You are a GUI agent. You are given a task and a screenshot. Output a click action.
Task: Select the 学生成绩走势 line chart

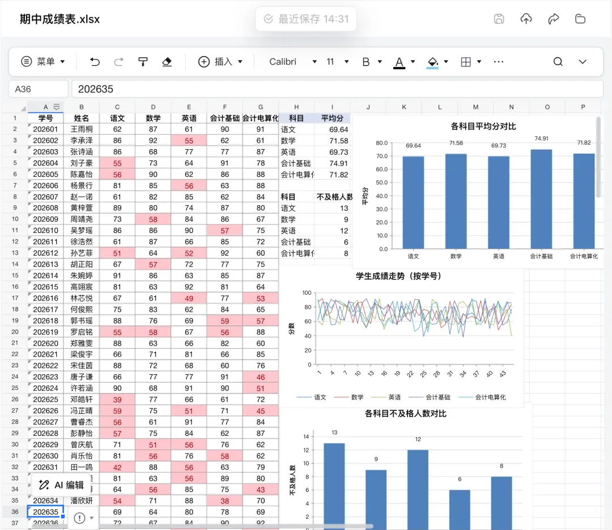click(401, 338)
